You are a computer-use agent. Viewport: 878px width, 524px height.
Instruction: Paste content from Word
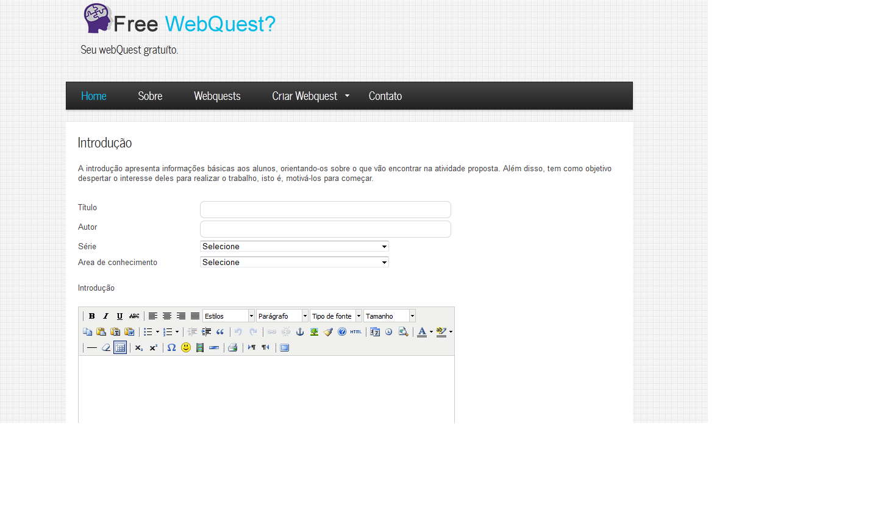pyautogui.click(x=129, y=331)
